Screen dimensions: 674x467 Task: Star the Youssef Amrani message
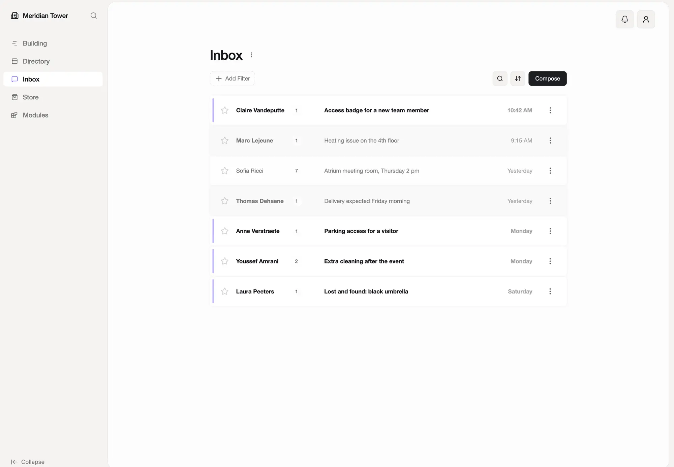[x=225, y=261]
